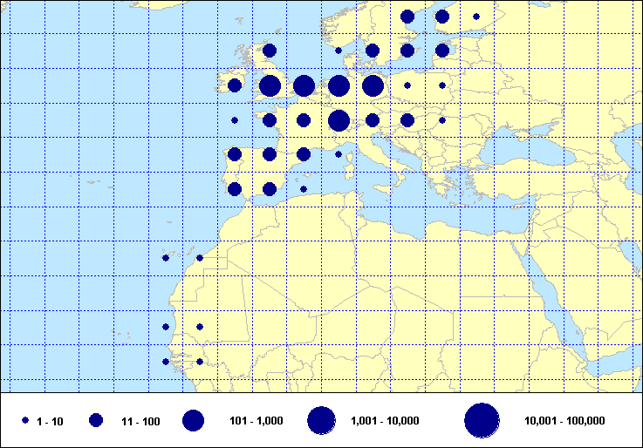Viewport: 643px width, 448px height.
Task: Click the small dot south of the Balearics
Action: point(304,189)
